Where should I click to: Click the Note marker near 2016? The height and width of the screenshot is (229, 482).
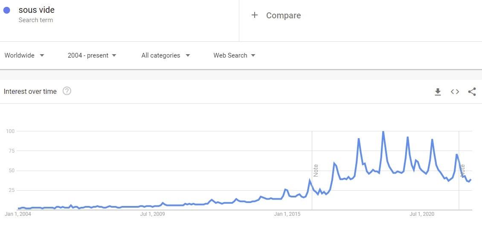click(x=315, y=171)
